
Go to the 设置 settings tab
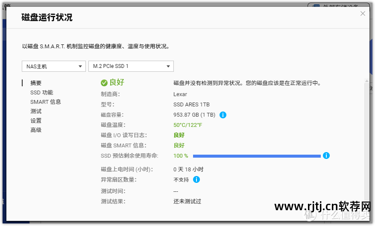click(36, 121)
